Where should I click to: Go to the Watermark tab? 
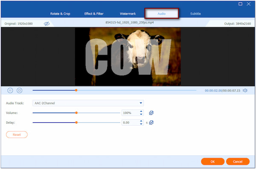coord(128,14)
